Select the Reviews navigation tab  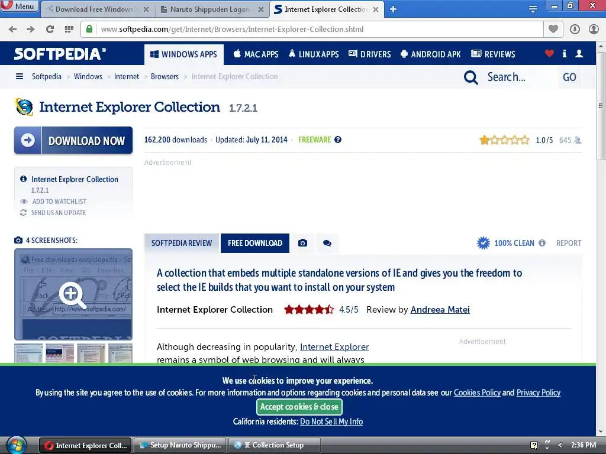coord(493,54)
